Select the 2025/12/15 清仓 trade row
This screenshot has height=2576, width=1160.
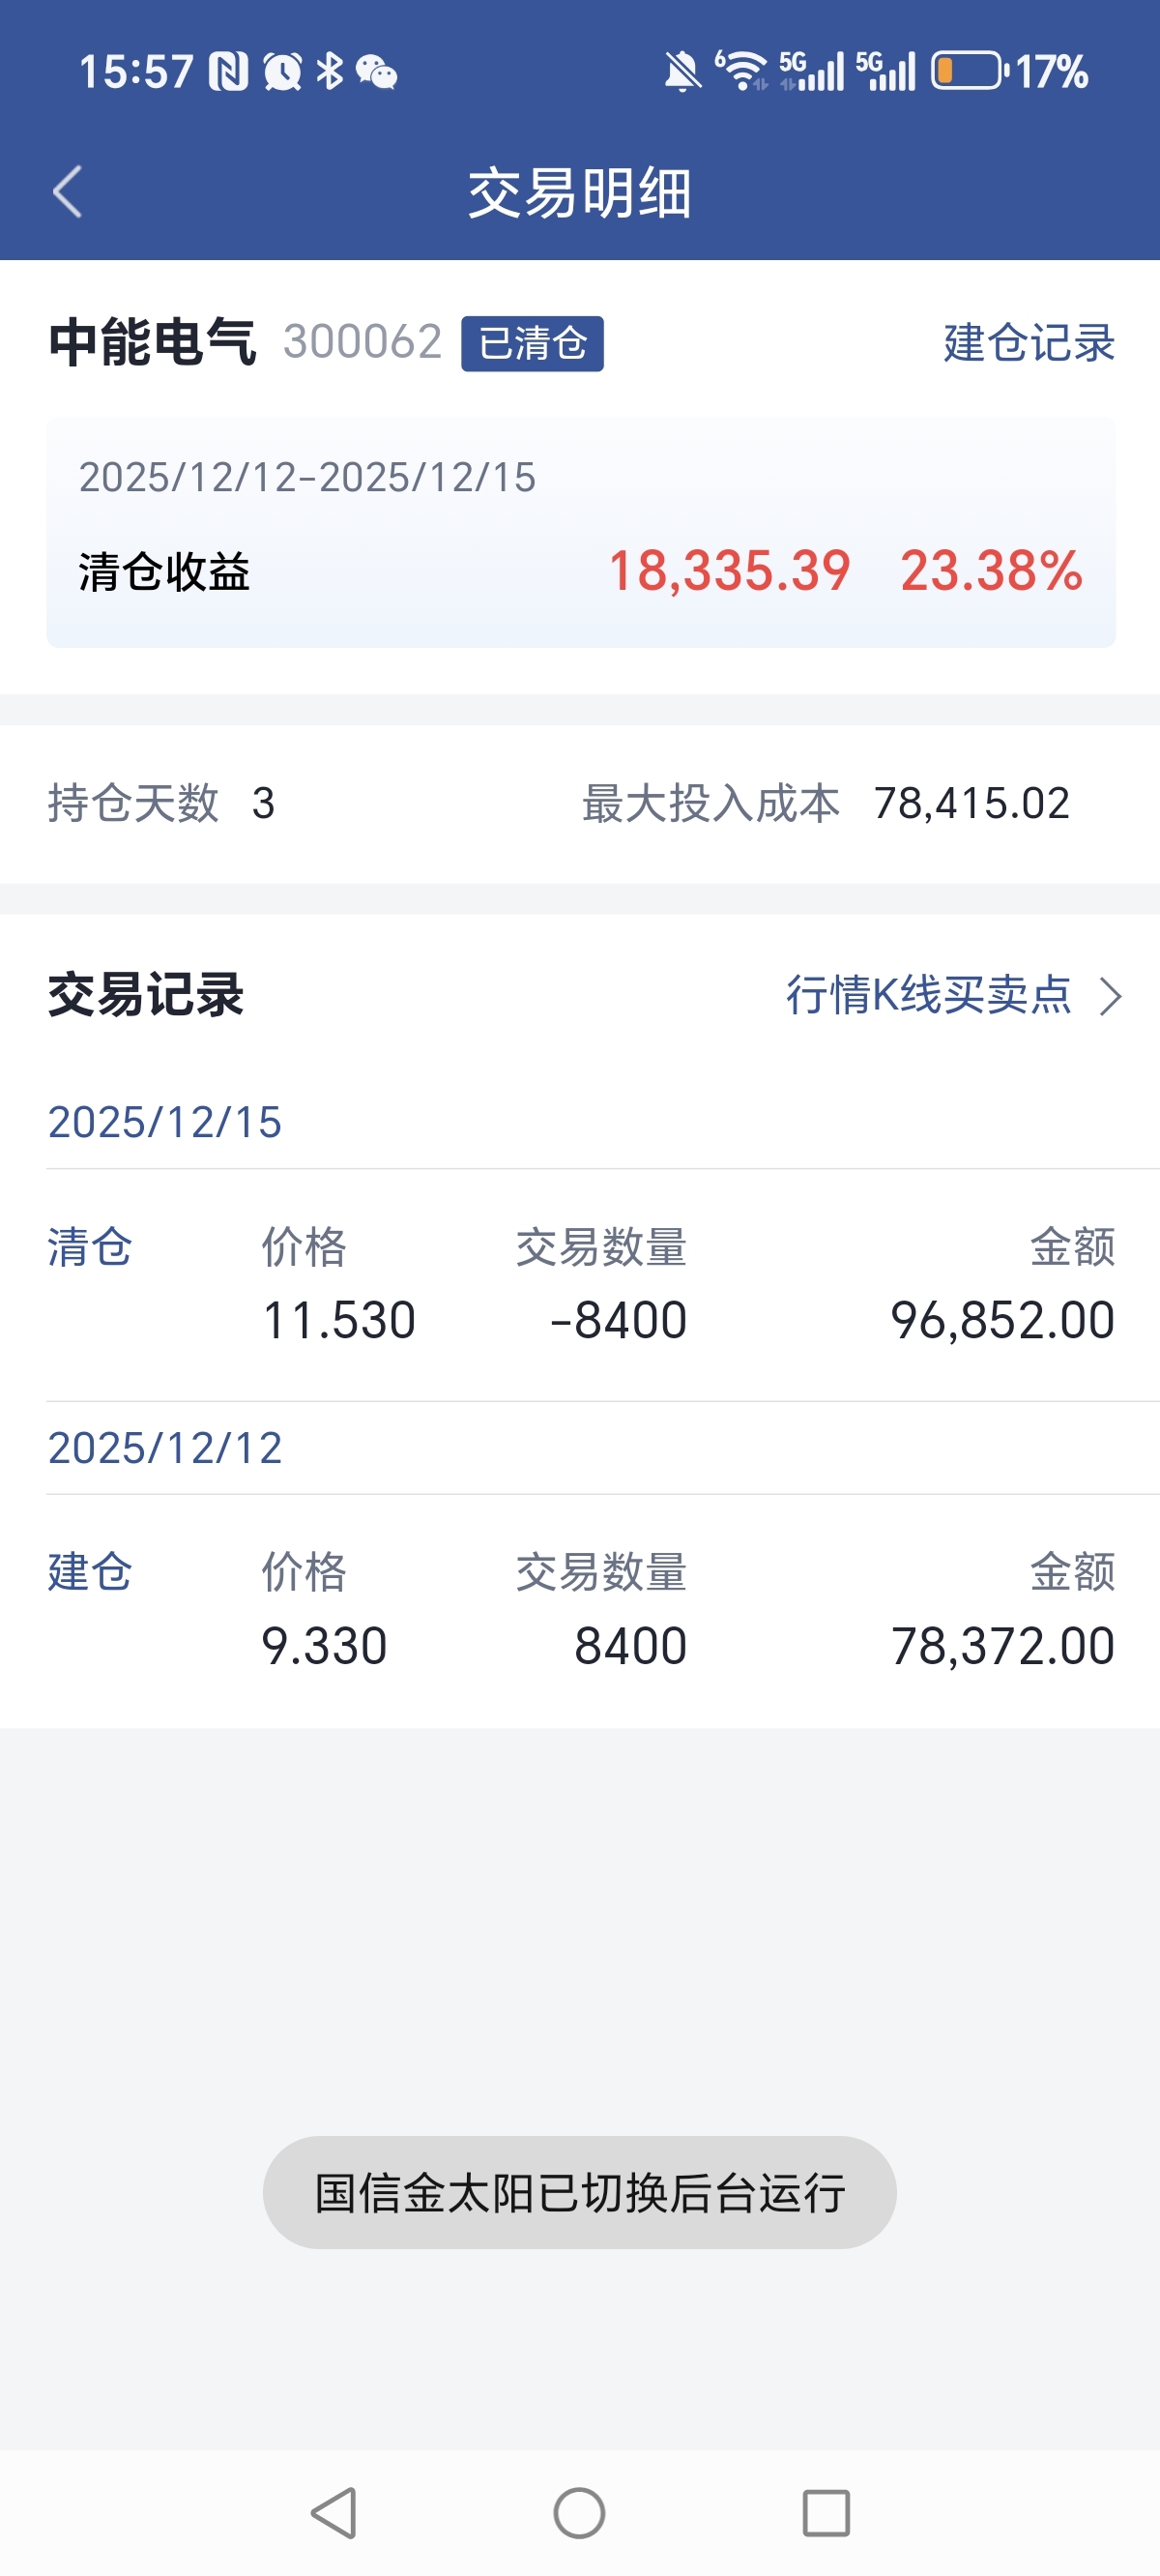[580, 1285]
